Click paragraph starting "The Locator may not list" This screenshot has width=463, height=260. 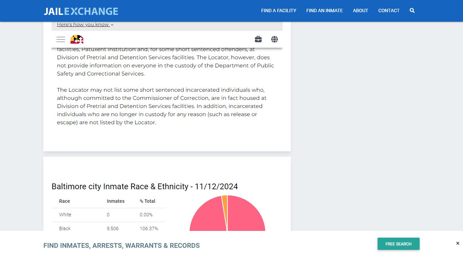pos(162,106)
